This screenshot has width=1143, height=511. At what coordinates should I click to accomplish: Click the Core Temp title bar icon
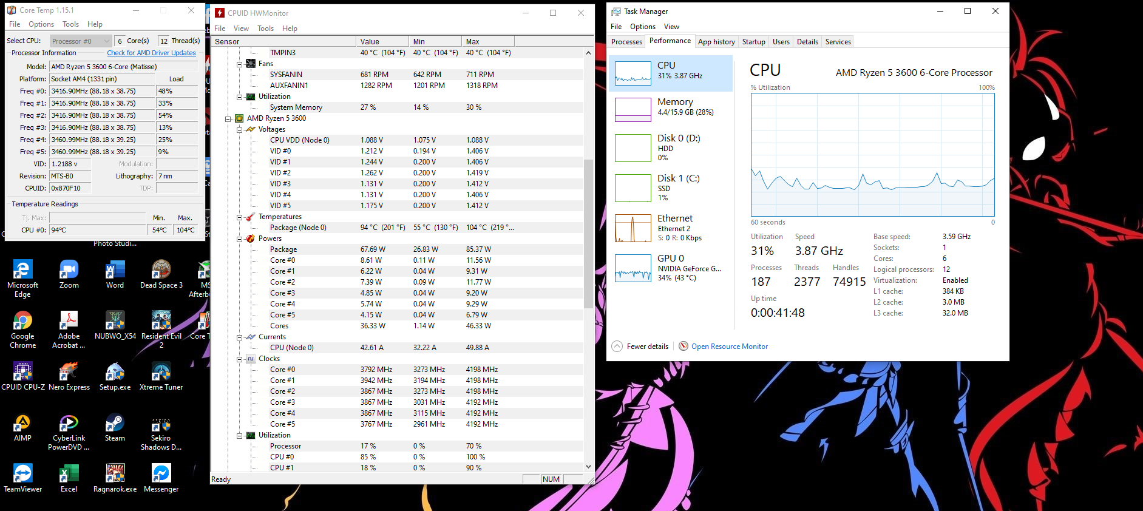point(11,10)
